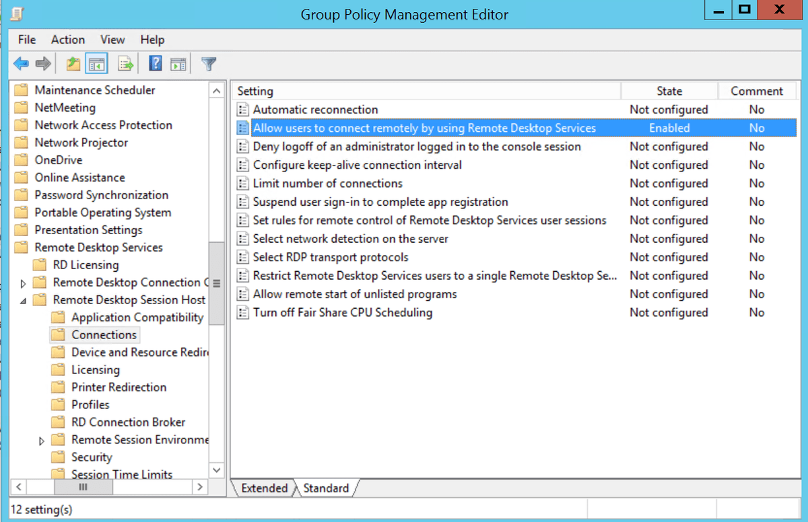This screenshot has height=522, width=808.
Task: Click the folder icon beside Security
Action: pyautogui.click(x=59, y=457)
